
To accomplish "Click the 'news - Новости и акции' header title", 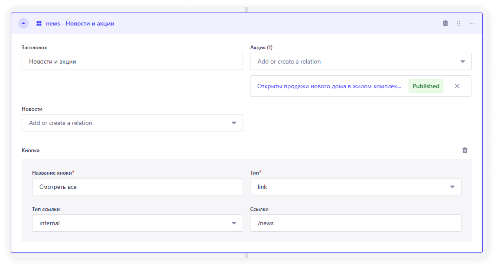I will [80, 23].
